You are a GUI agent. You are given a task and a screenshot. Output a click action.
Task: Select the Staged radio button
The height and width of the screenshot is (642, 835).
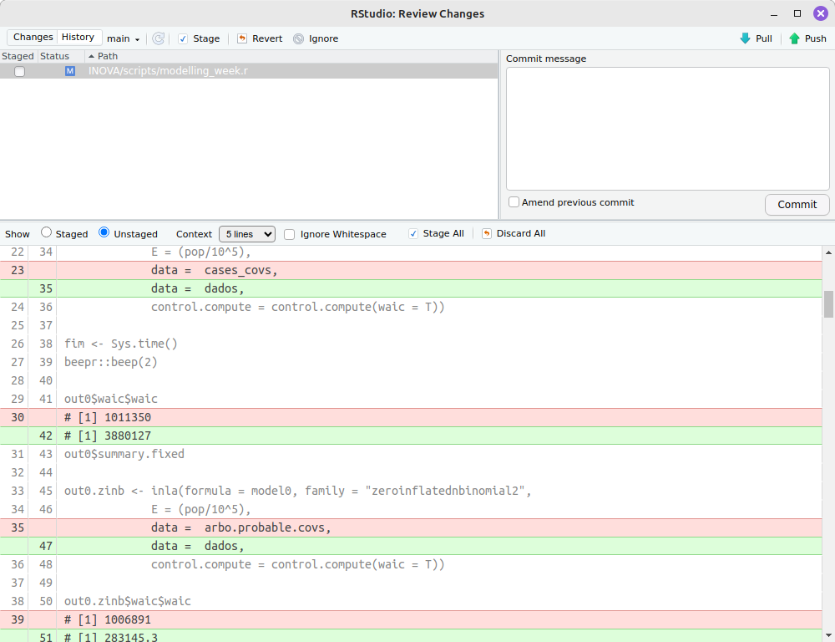tap(46, 233)
